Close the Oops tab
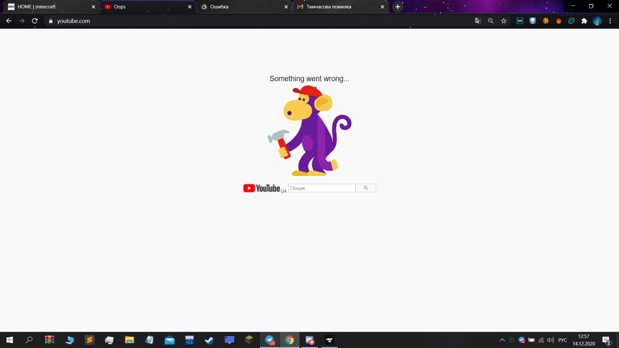Viewport: 619px width, 348px height. [190, 7]
